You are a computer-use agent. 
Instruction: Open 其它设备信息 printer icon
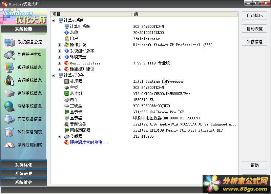click(x=9, y=119)
